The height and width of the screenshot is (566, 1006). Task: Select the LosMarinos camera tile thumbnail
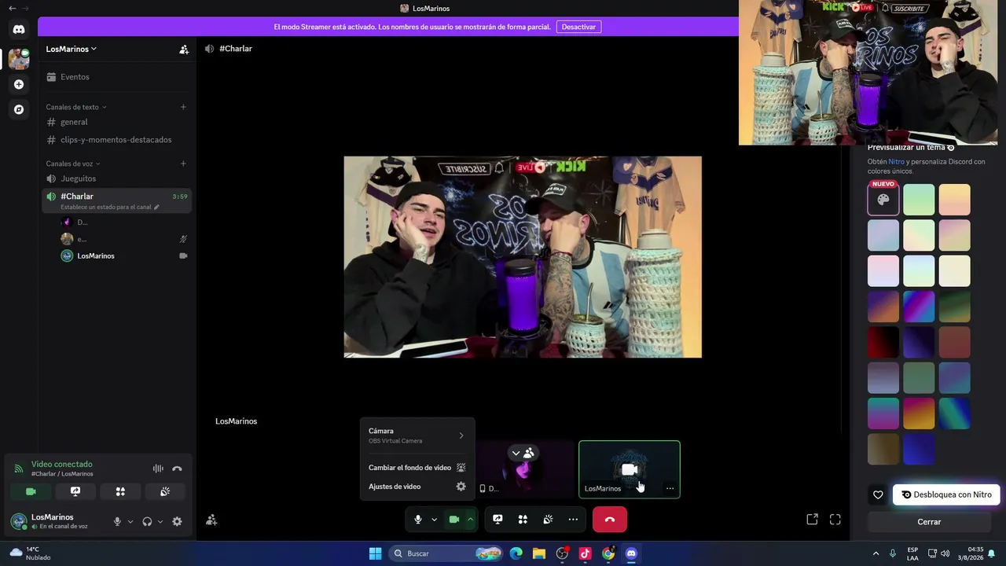630,469
